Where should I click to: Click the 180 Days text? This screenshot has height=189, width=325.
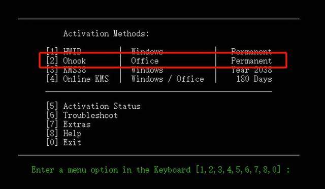click(x=254, y=79)
